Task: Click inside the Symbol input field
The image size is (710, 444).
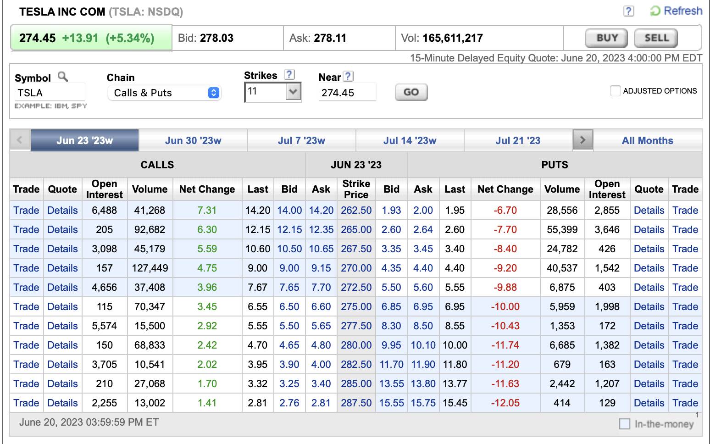Action: click(50, 93)
